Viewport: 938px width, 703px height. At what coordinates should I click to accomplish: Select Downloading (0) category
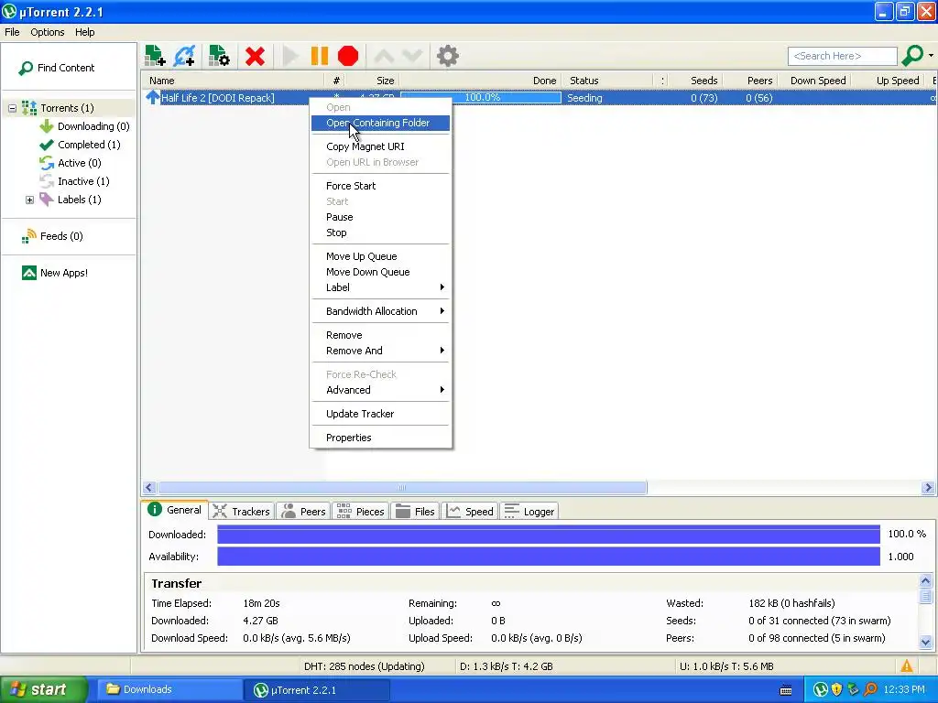coord(84,126)
